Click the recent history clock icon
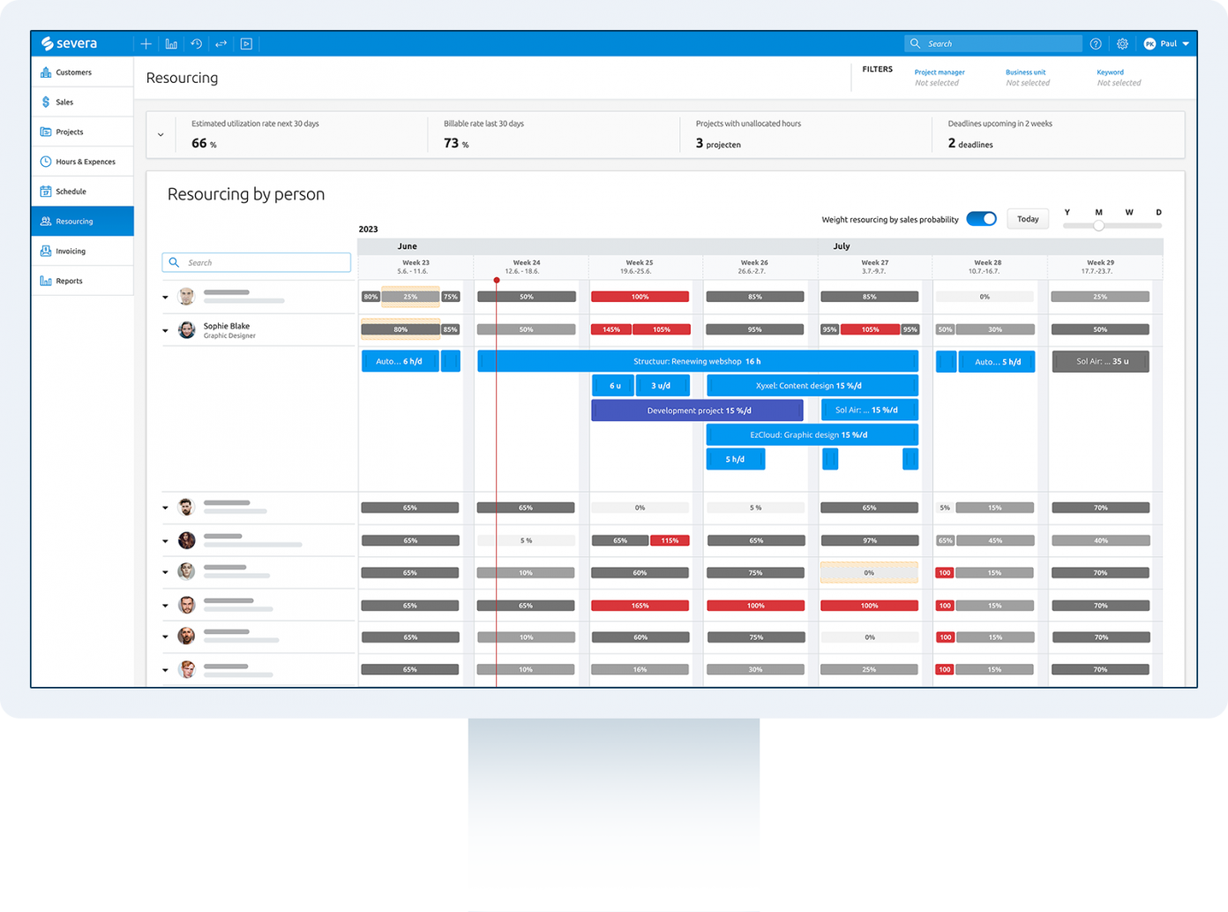The image size is (1228, 912). [x=197, y=43]
